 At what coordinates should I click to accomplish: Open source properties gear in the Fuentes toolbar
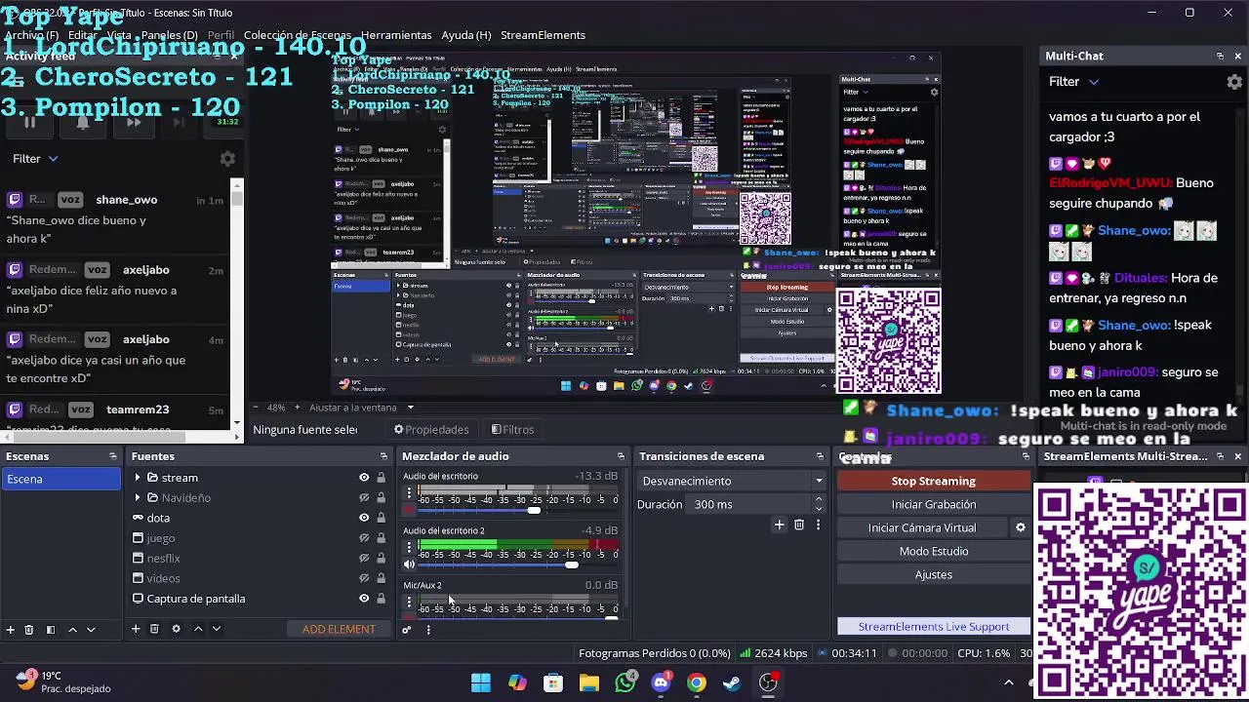[176, 629]
